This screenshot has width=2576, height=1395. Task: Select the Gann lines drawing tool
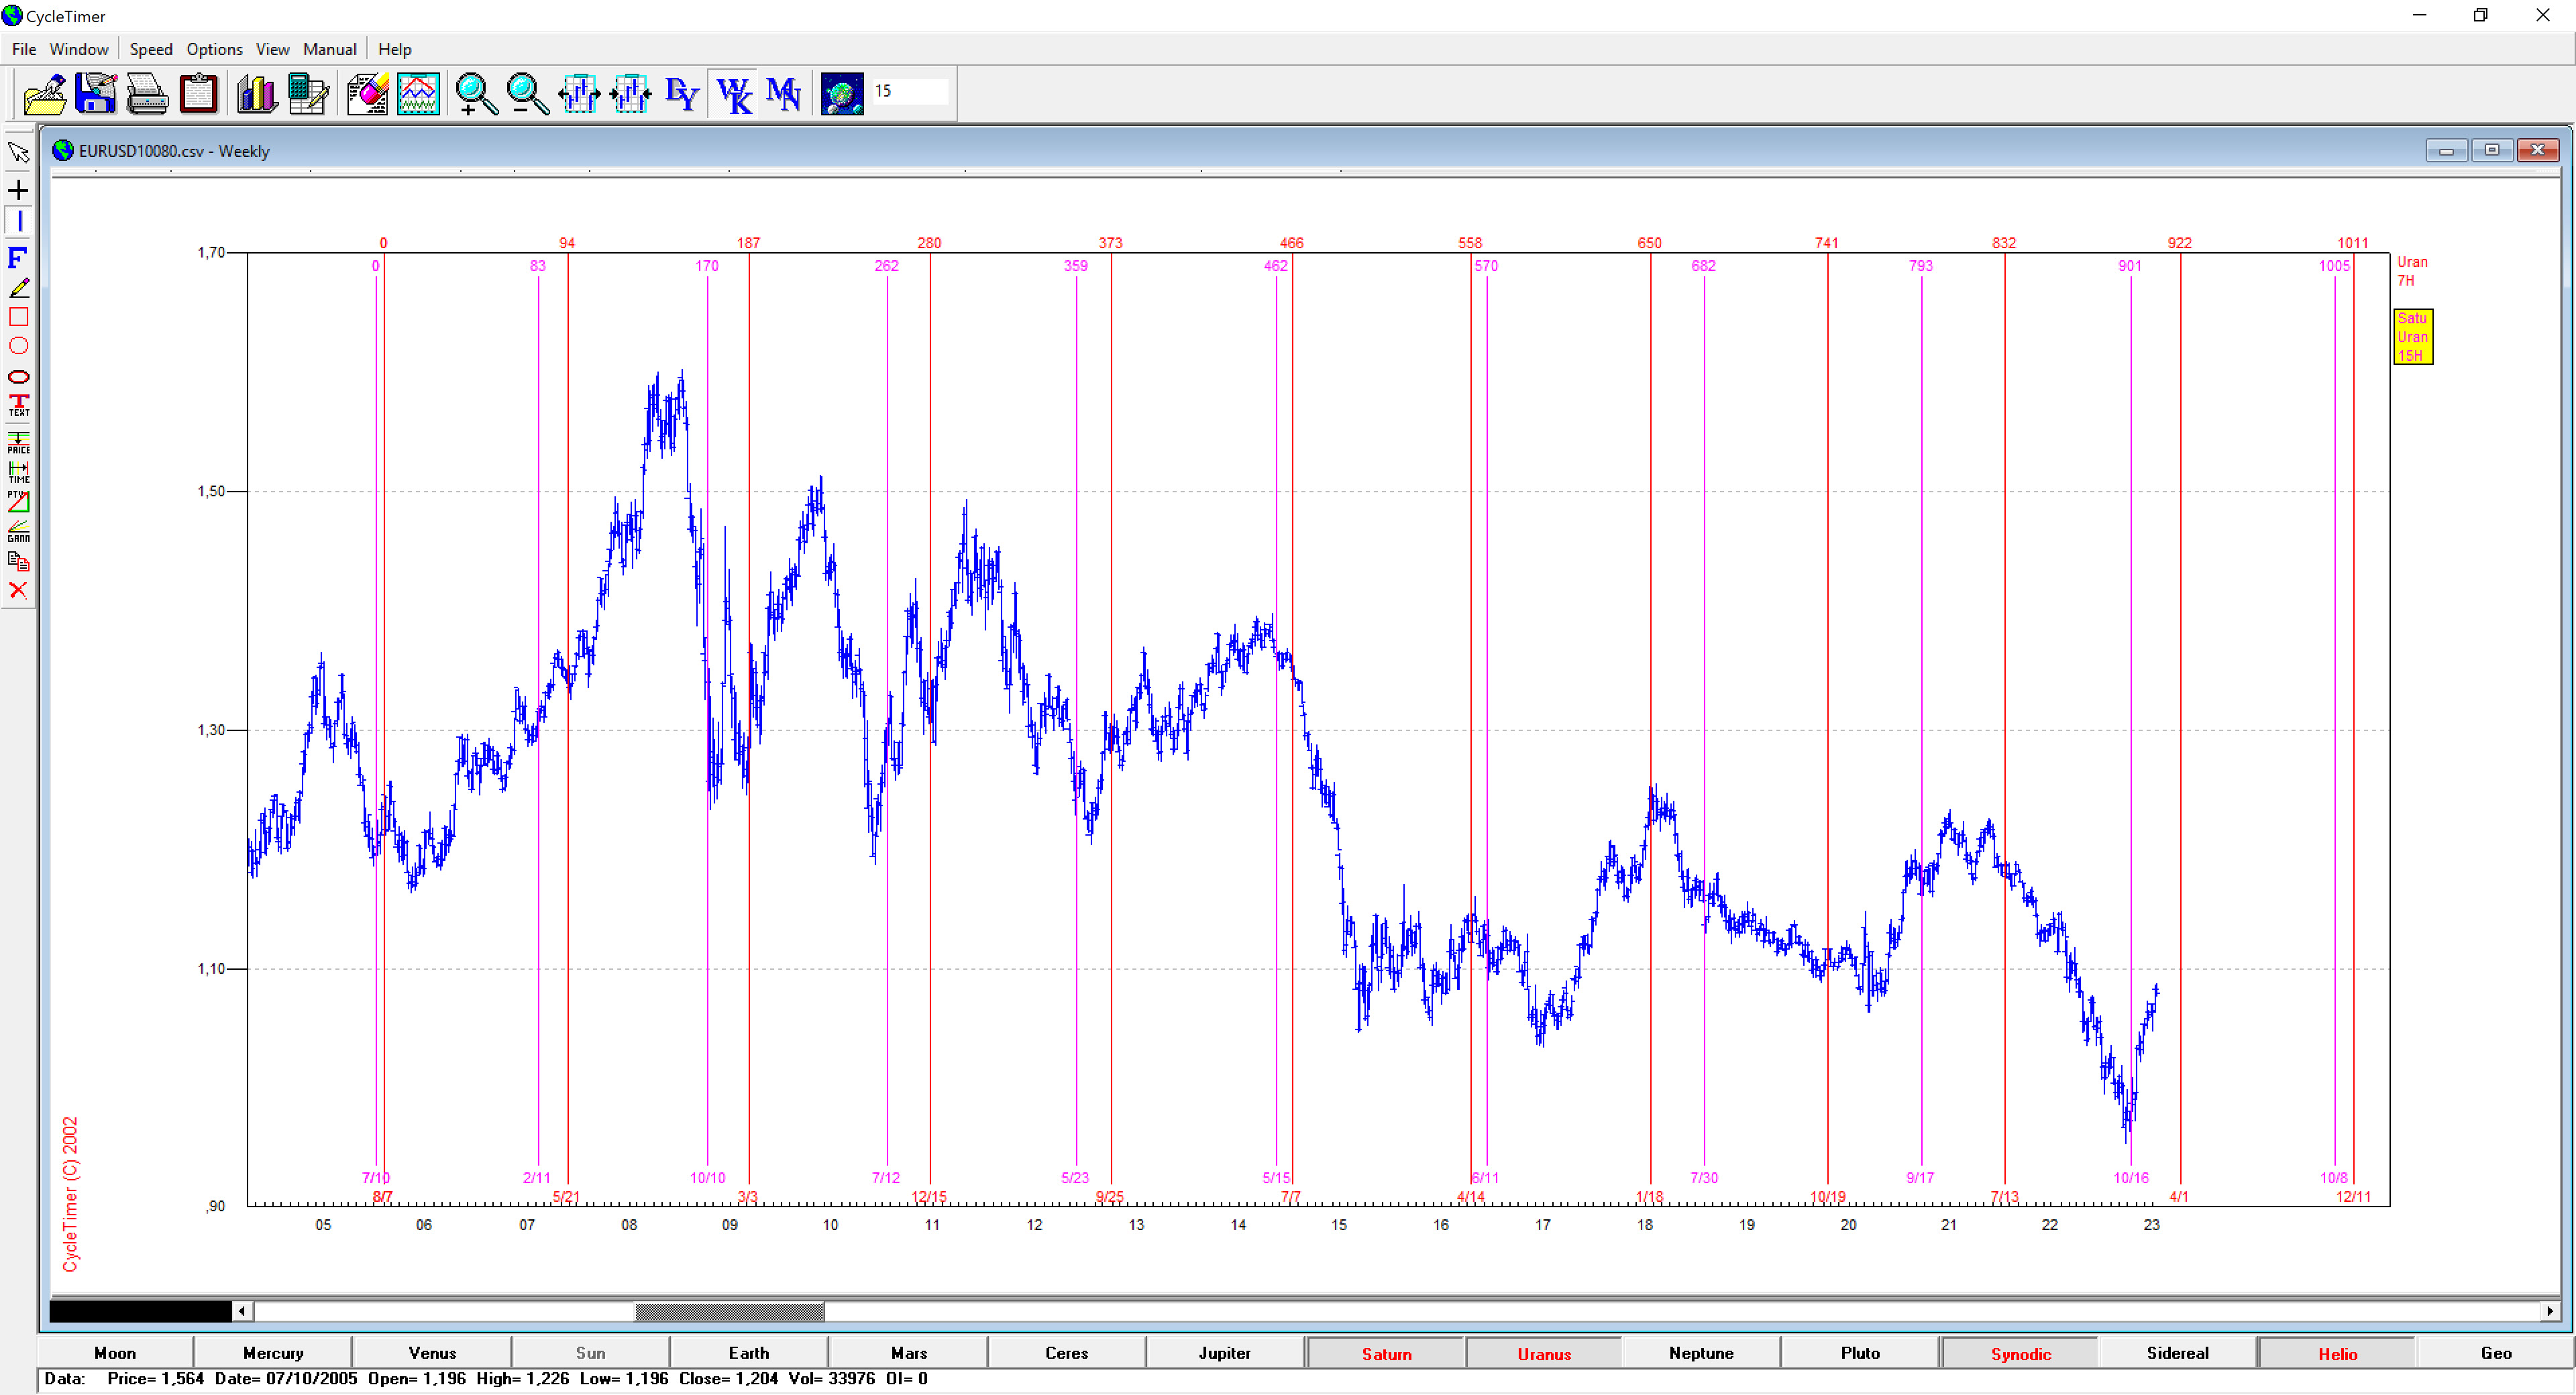(x=18, y=530)
